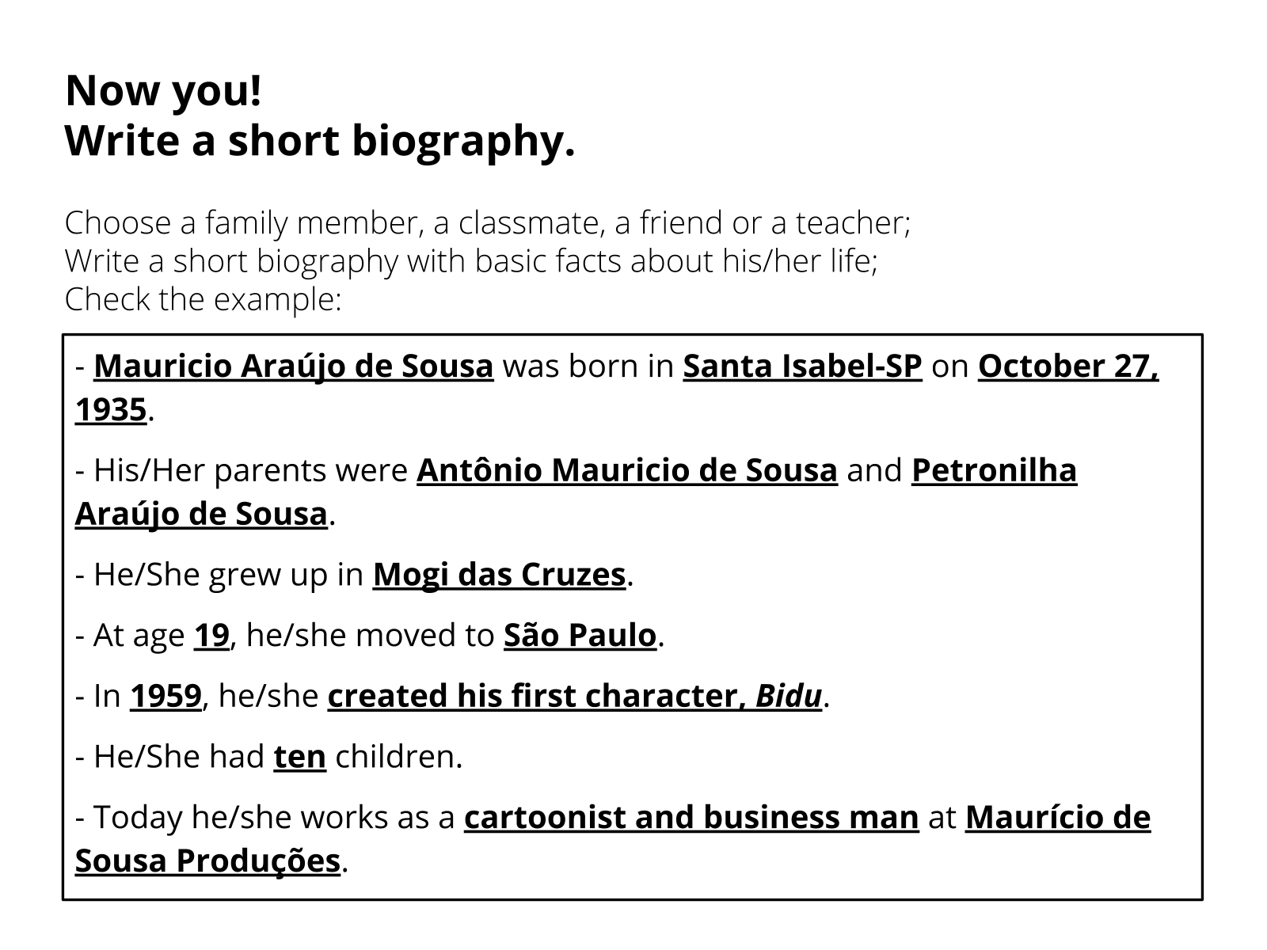
Task: Click underlined "Antônio Mauricio de Sousa"
Action: (626, 470)
